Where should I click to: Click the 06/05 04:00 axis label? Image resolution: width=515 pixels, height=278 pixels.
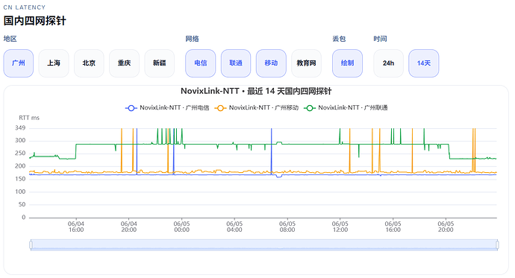point(234,227)
